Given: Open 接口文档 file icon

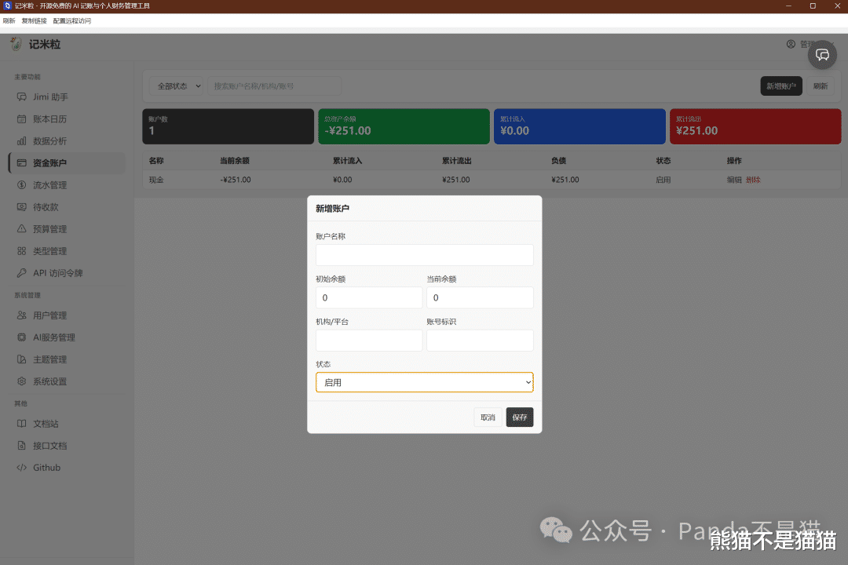Looking at the screenshot, I should click(22, 446).
